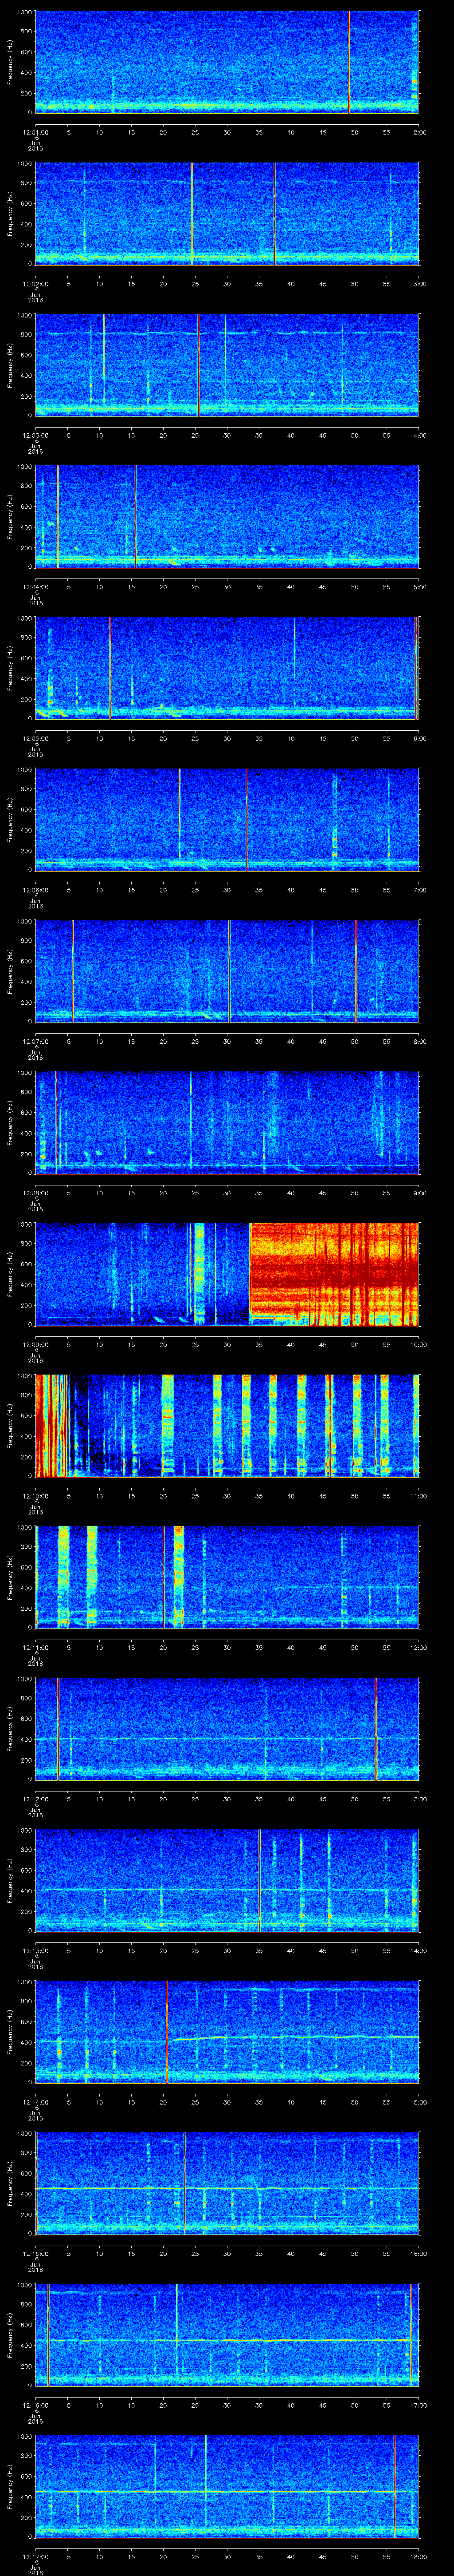
Task: Click the spectrogram panel starting at 12:15:00
Action: click(227, 2183)
